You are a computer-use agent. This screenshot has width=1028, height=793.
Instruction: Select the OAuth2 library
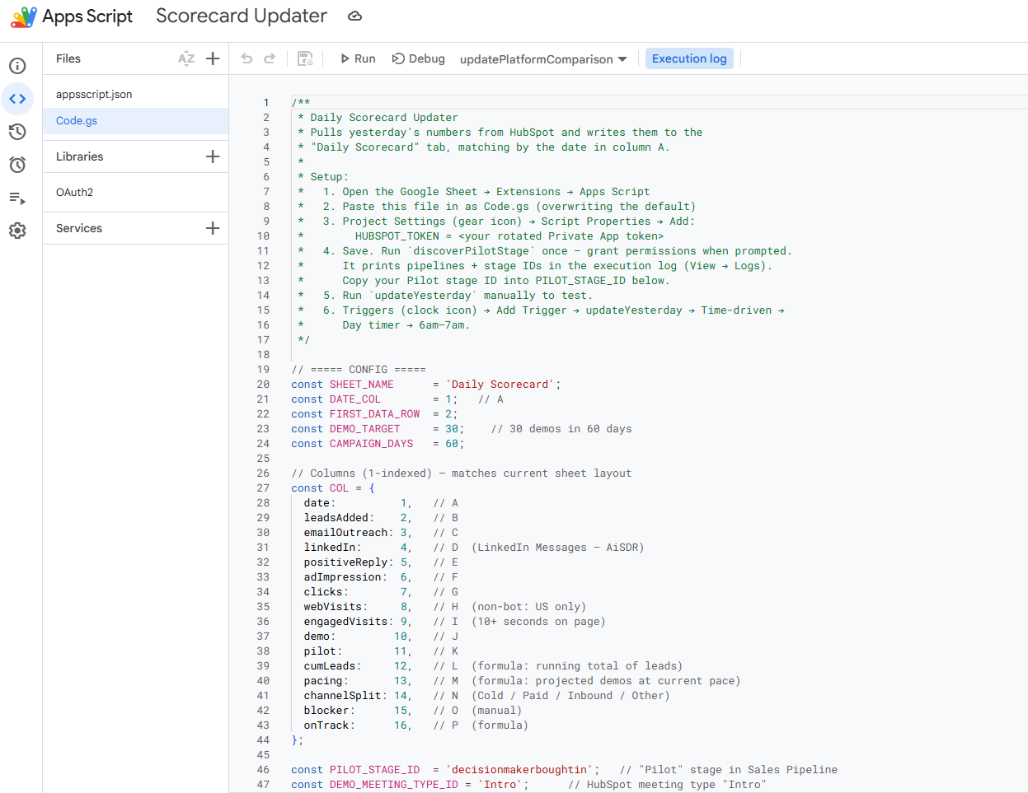[136, 193]
